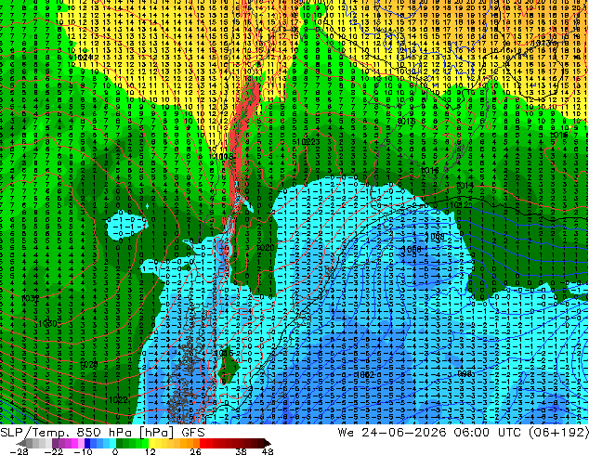The image size is (589, 455).
Task: Pick the bright red swatch in the legend
Action: pos(203,443)
